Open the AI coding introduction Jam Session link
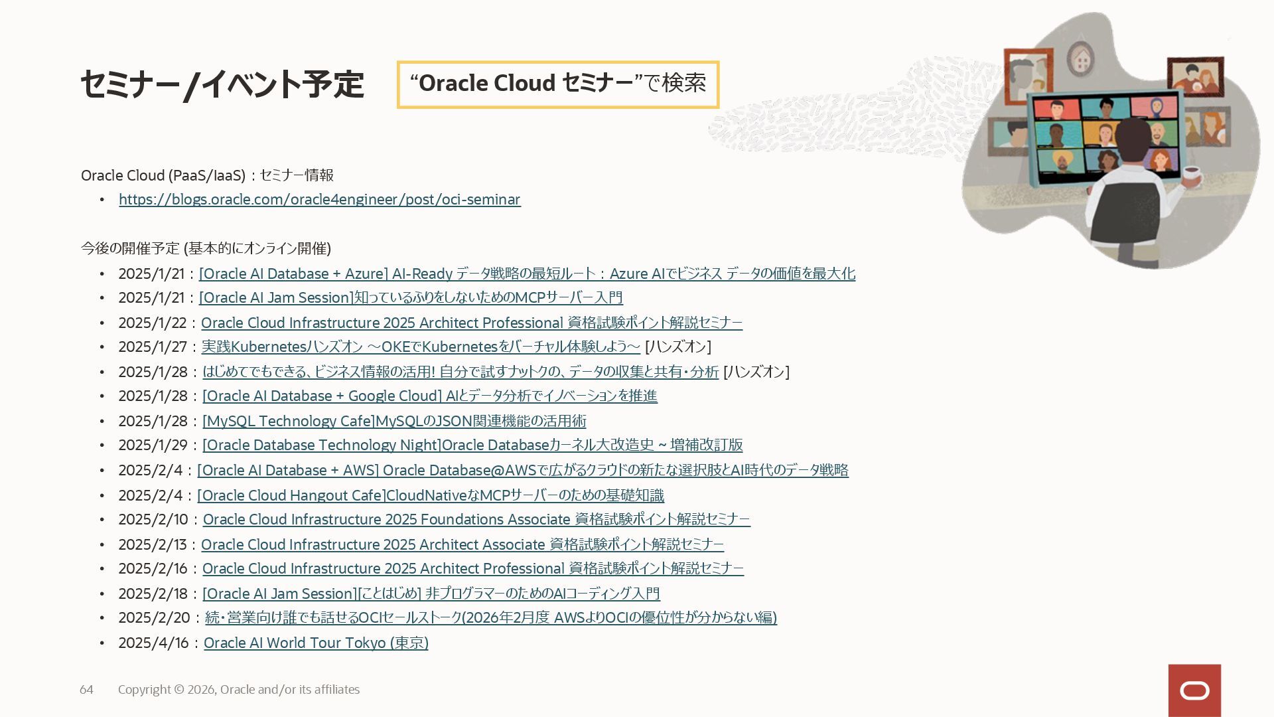This screenshot has width=1274, height=717. (431, 594)
